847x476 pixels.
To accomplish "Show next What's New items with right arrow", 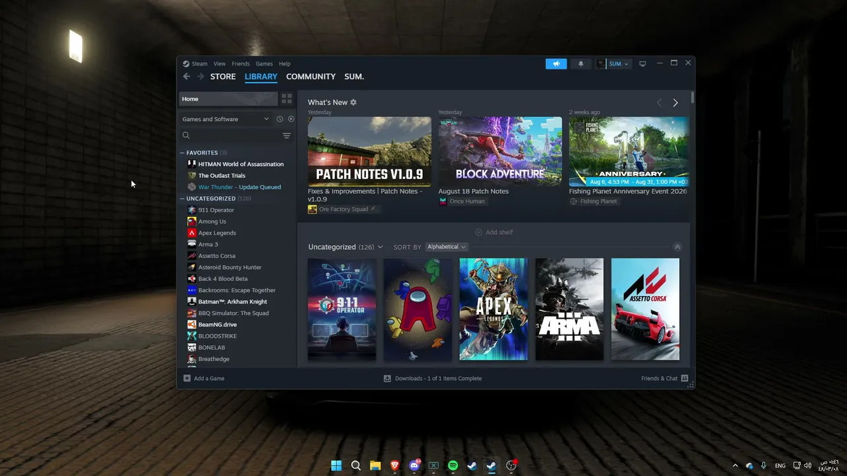I will [675, 102].
